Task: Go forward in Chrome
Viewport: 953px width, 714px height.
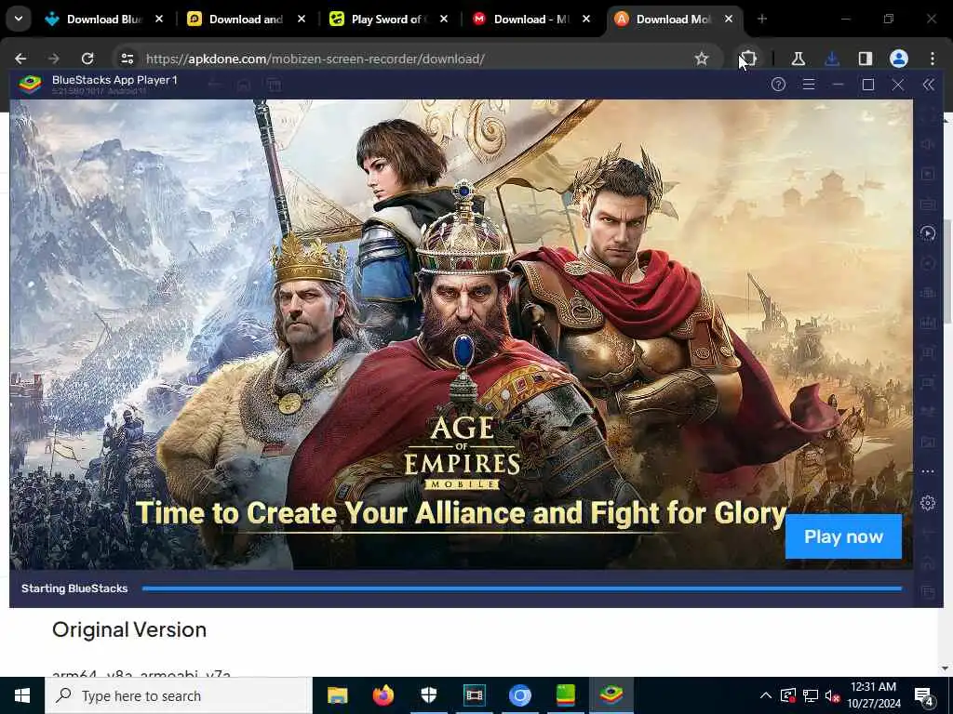Action: pyautogui.click(x=53, y=59)
